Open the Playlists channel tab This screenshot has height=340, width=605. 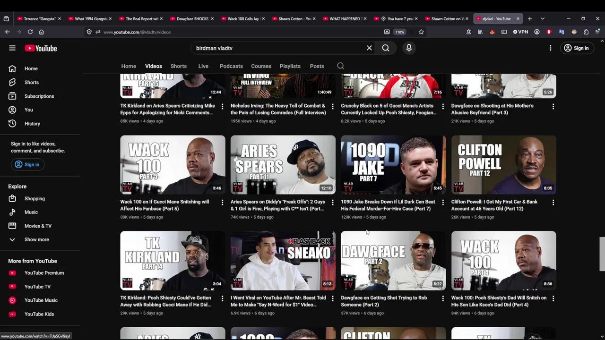[x=290, y=66]
